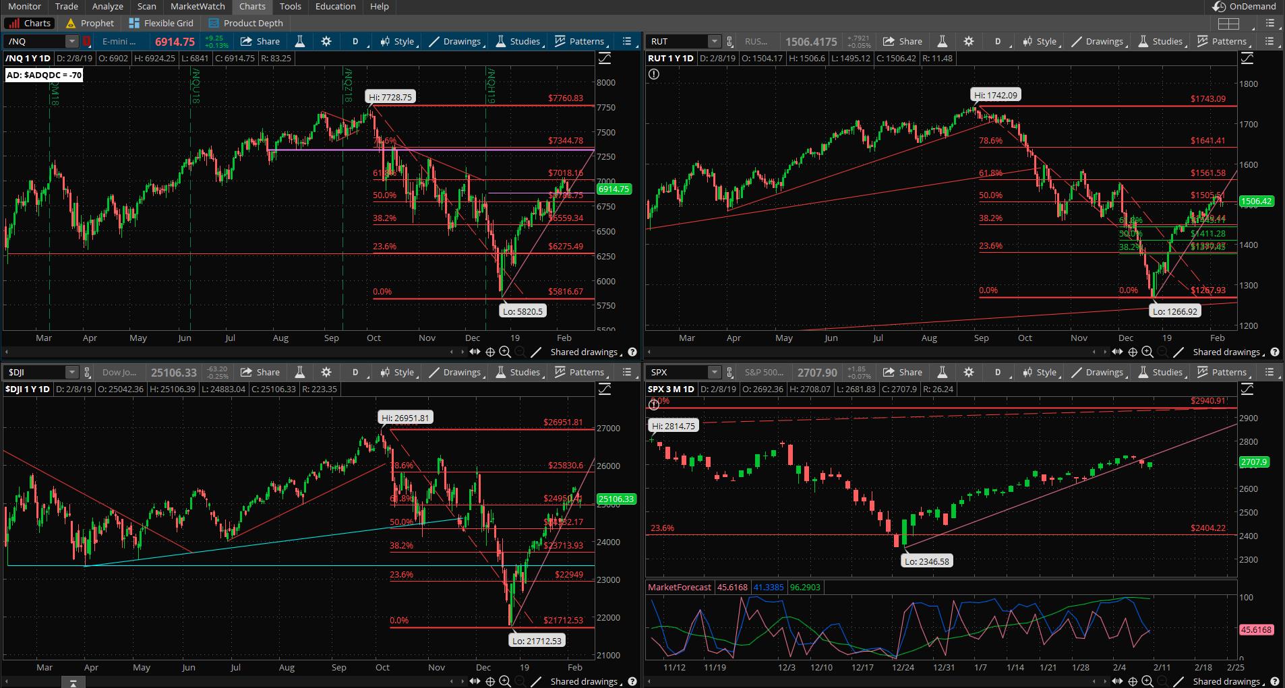This screenshot has width=1285, height=688.
Task: Open the Style menu on SPX chart
Action: [1041, 372]
